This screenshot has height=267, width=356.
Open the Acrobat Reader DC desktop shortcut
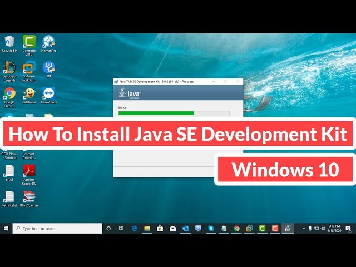[x=29, y=175]
